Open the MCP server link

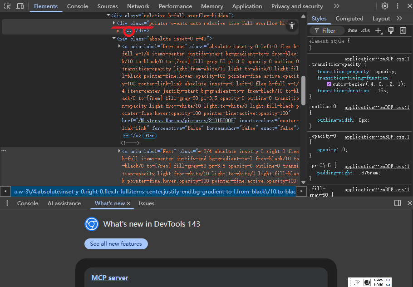click(110, 278)
